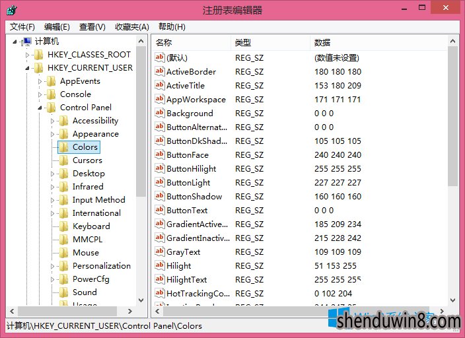Click the ab icon of the ButtonText value
This screenshot has width=465, height=338.
pos(160,210)
